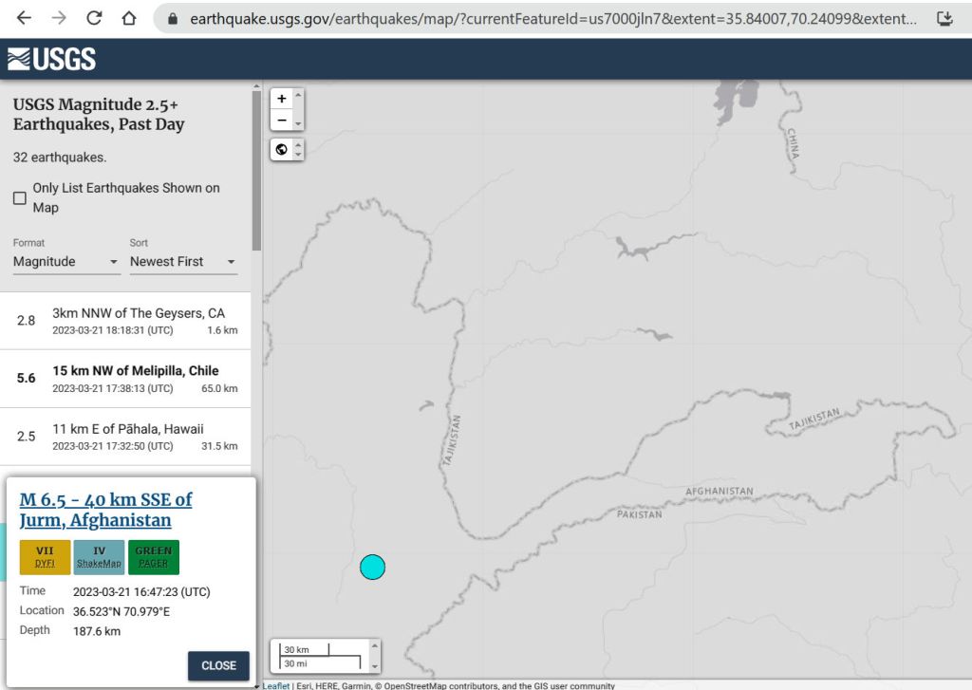Click the globe zoom-to-world icon
Image resolution: width=972 pixels, height=690 pixels.
[282, 149]
